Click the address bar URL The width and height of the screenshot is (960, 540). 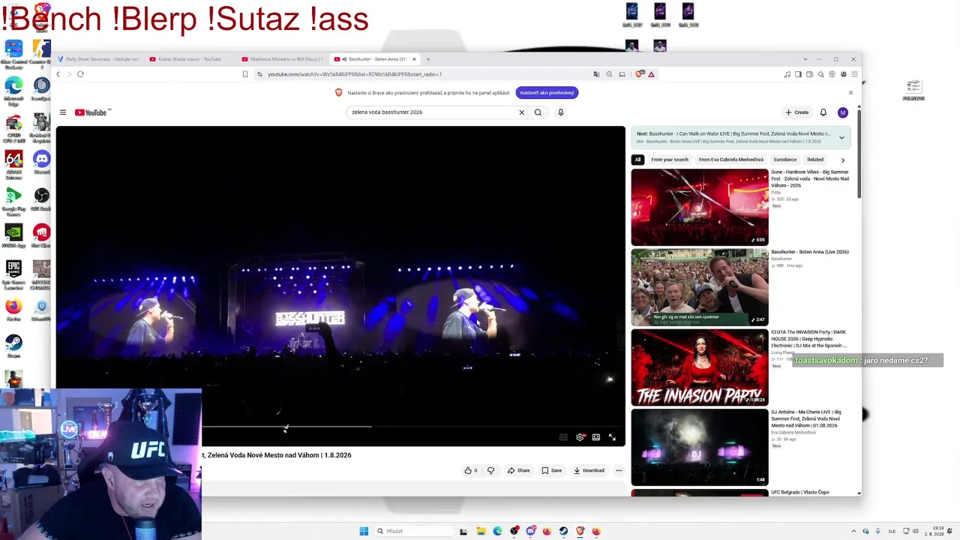pyautogui.click(x=355, y=74)
